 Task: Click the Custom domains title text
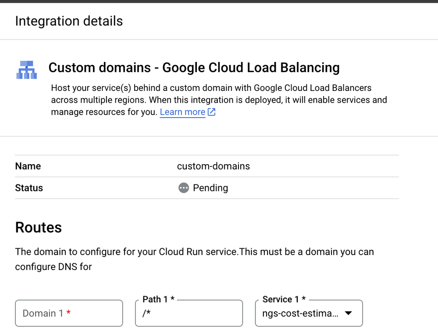pos(194,68)
